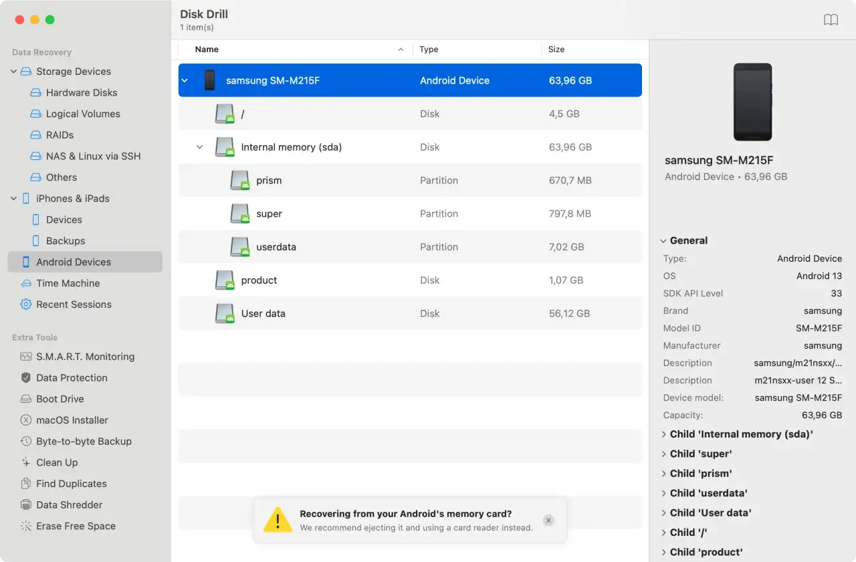The image size is (856, 562).
Task: Click the S.M.A.R.T. Monitoring icon
Action: 26,357
